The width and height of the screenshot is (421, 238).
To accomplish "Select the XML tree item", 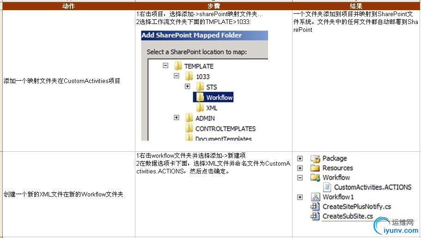I will (x=212, y=108).
